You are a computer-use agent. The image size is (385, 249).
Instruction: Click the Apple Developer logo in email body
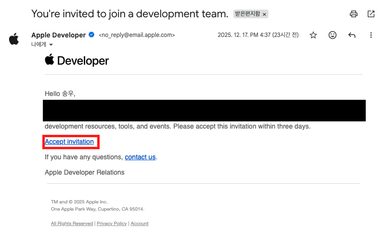coord(77,60)
